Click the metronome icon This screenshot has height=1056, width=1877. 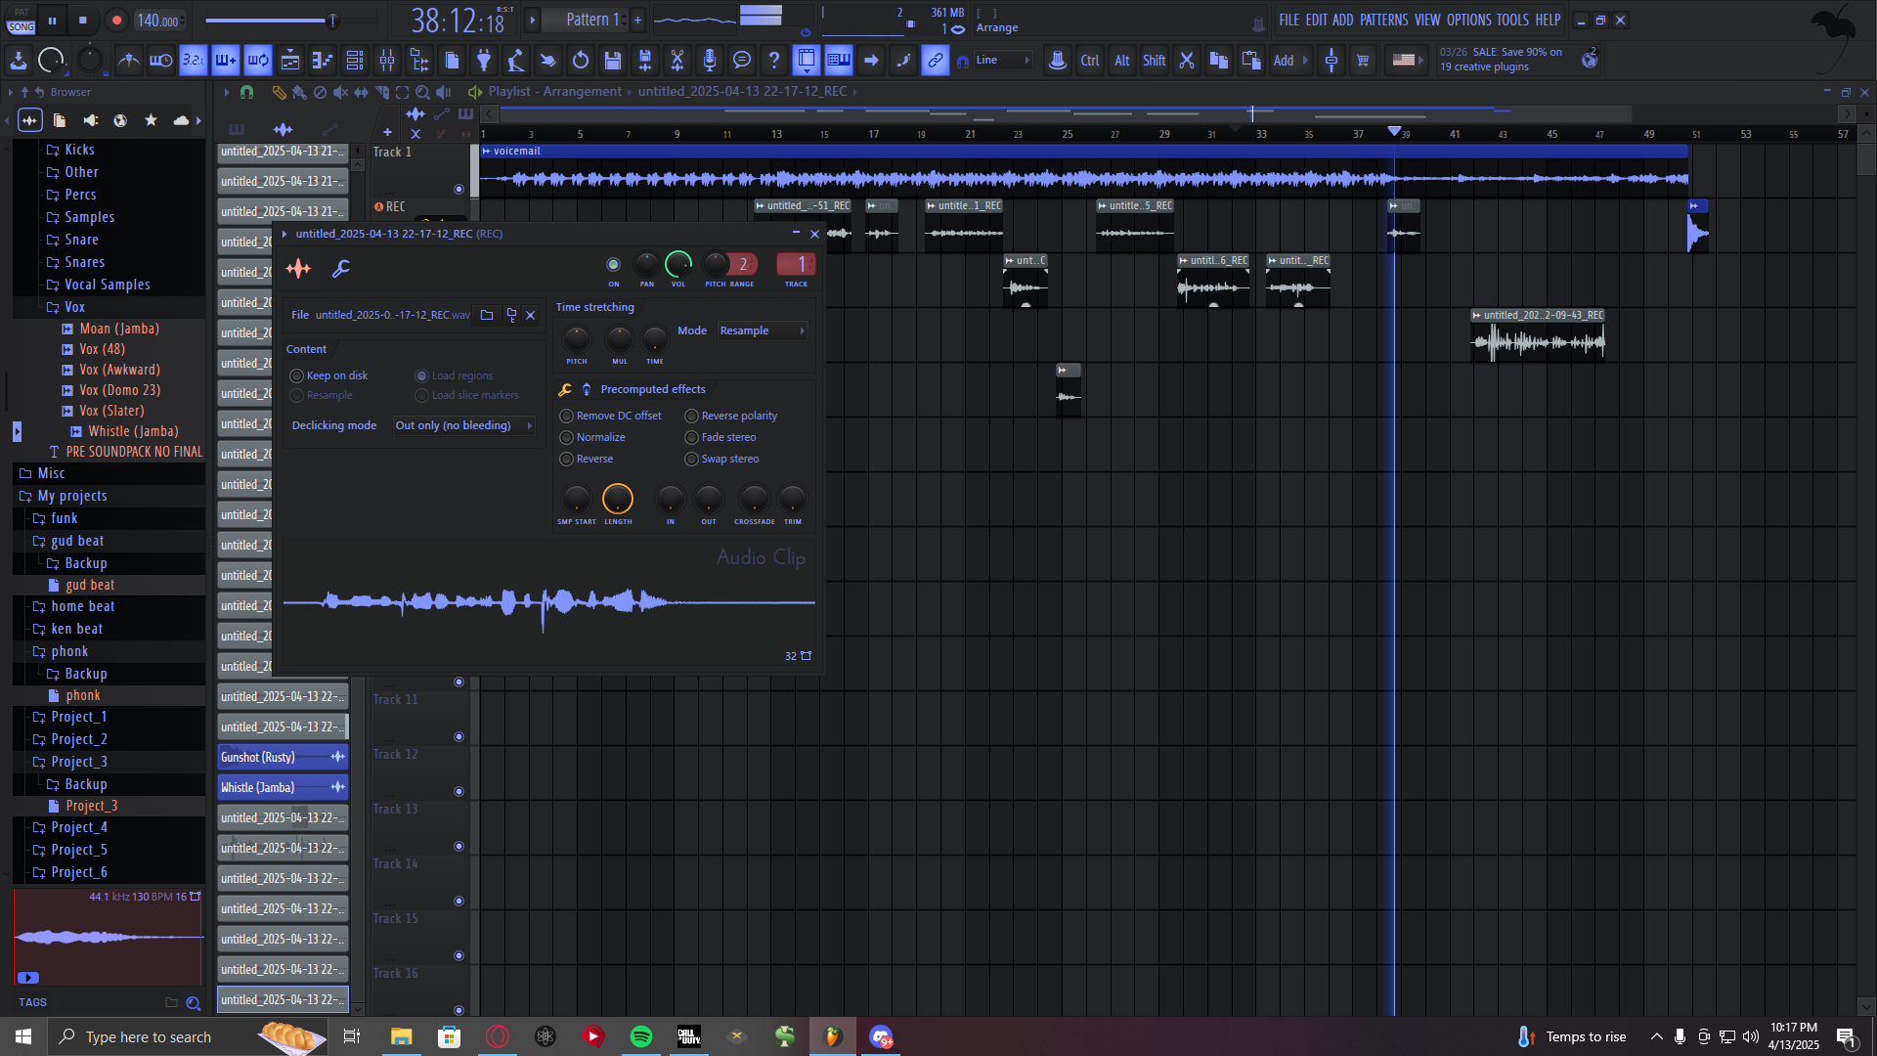point(128,61)
